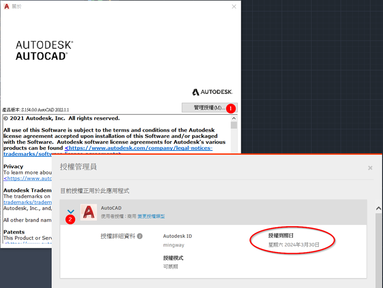The height and width of the screenshot is (288, 383).
Task: Click the red AutoCAD product icon
Action: coord(89,212)
